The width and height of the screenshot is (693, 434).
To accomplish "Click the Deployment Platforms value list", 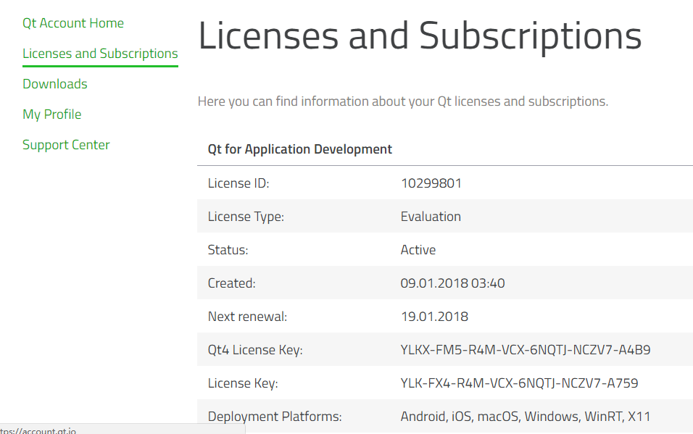I will click(526, 417).
